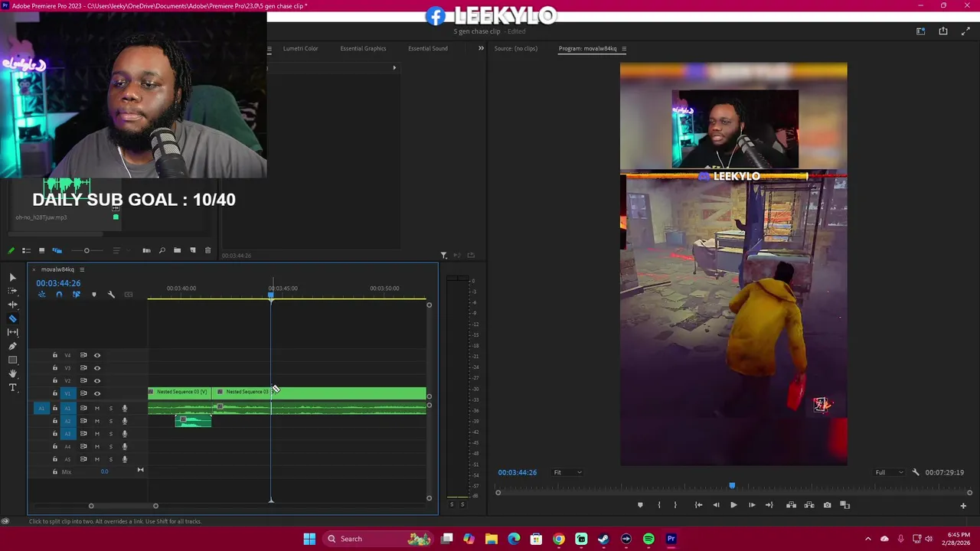Image resolution: width=980 pixels, height=551 pixels.
Task: Switch Project panel to icon view
Action: pos(41,250)
